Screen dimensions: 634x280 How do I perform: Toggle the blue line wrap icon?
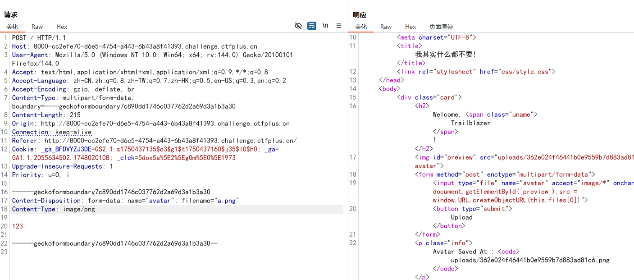tap(312, 26)
